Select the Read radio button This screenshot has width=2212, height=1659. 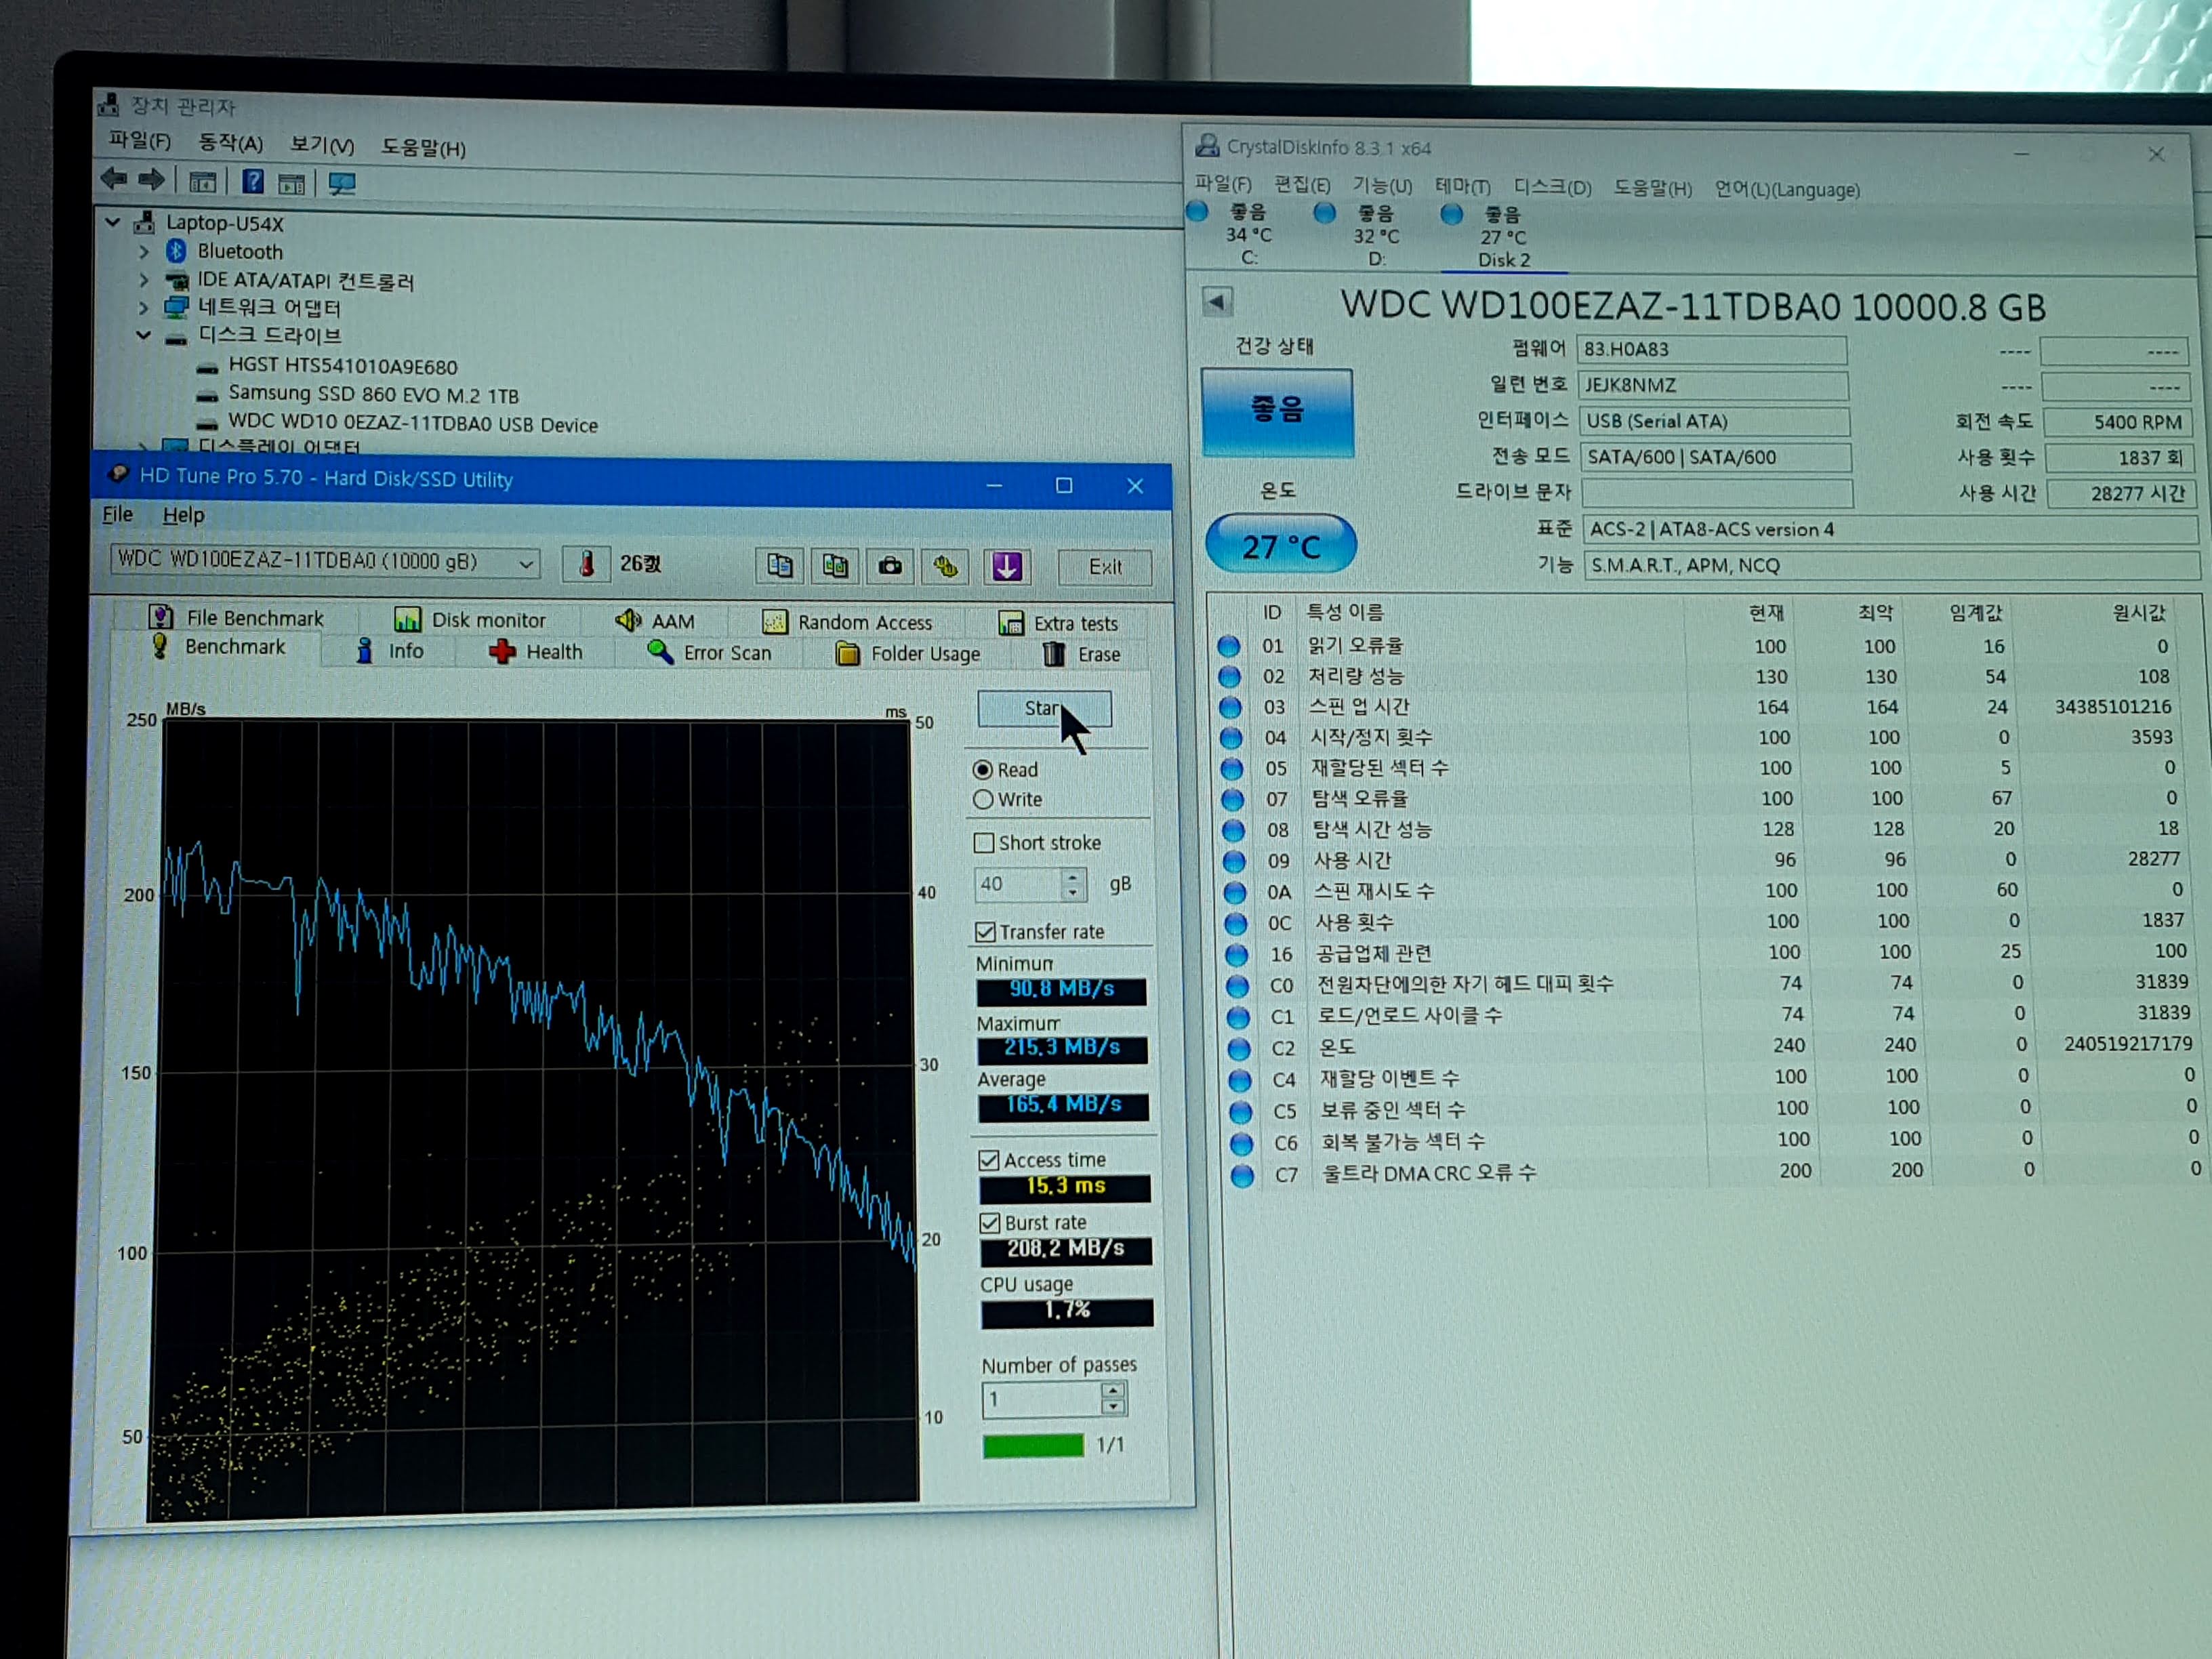tap(983, 770)
